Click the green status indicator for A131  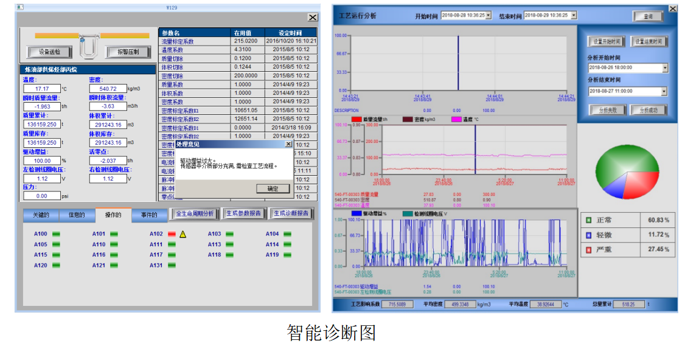(172, 265)
